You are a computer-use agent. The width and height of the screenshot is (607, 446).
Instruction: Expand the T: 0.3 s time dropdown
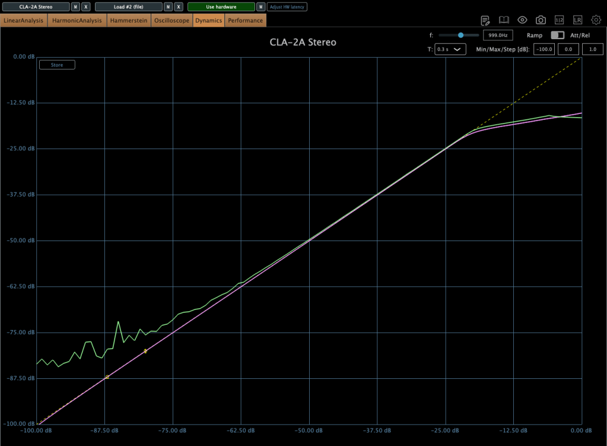(450, 49)
